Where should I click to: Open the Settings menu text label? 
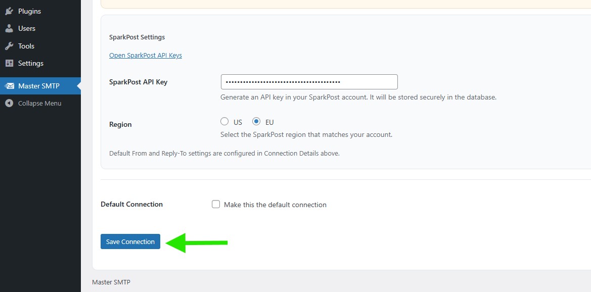(x=31, y=63)
